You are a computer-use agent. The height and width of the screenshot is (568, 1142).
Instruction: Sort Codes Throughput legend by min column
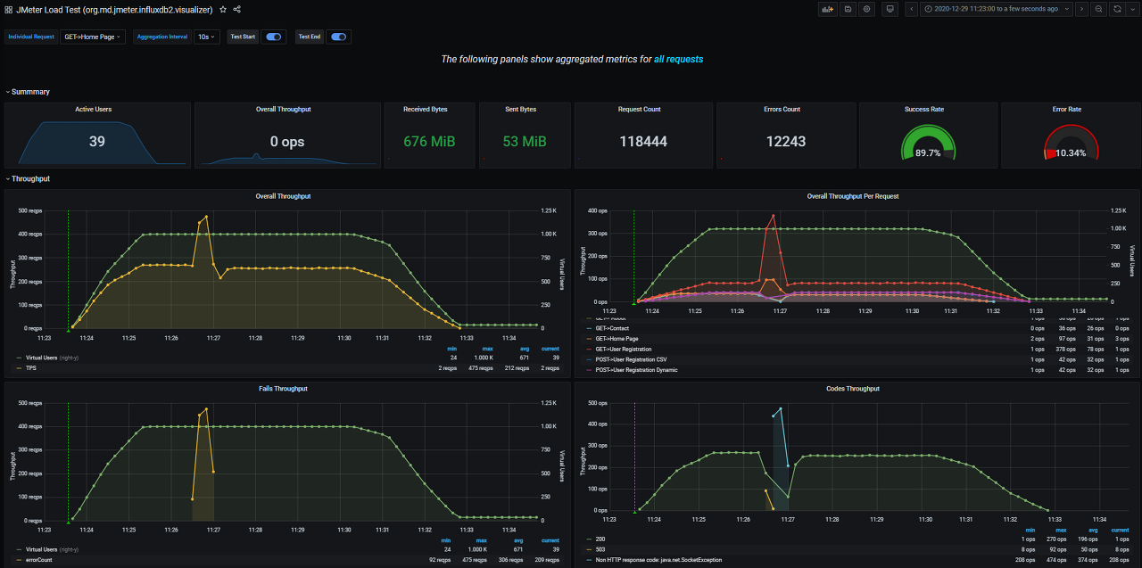(1030, 530)
